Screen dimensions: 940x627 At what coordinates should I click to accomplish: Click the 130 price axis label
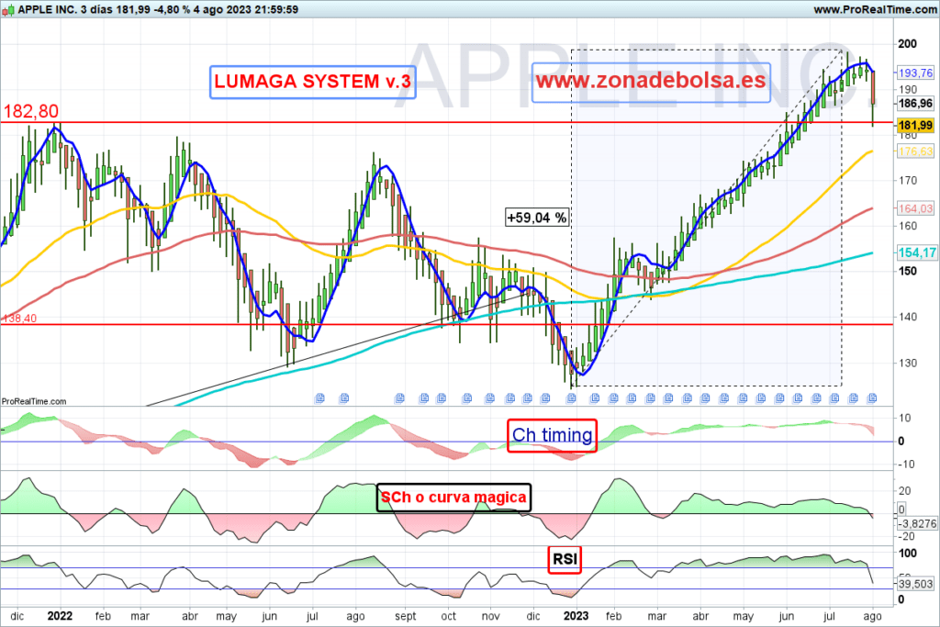coord(907,363)
